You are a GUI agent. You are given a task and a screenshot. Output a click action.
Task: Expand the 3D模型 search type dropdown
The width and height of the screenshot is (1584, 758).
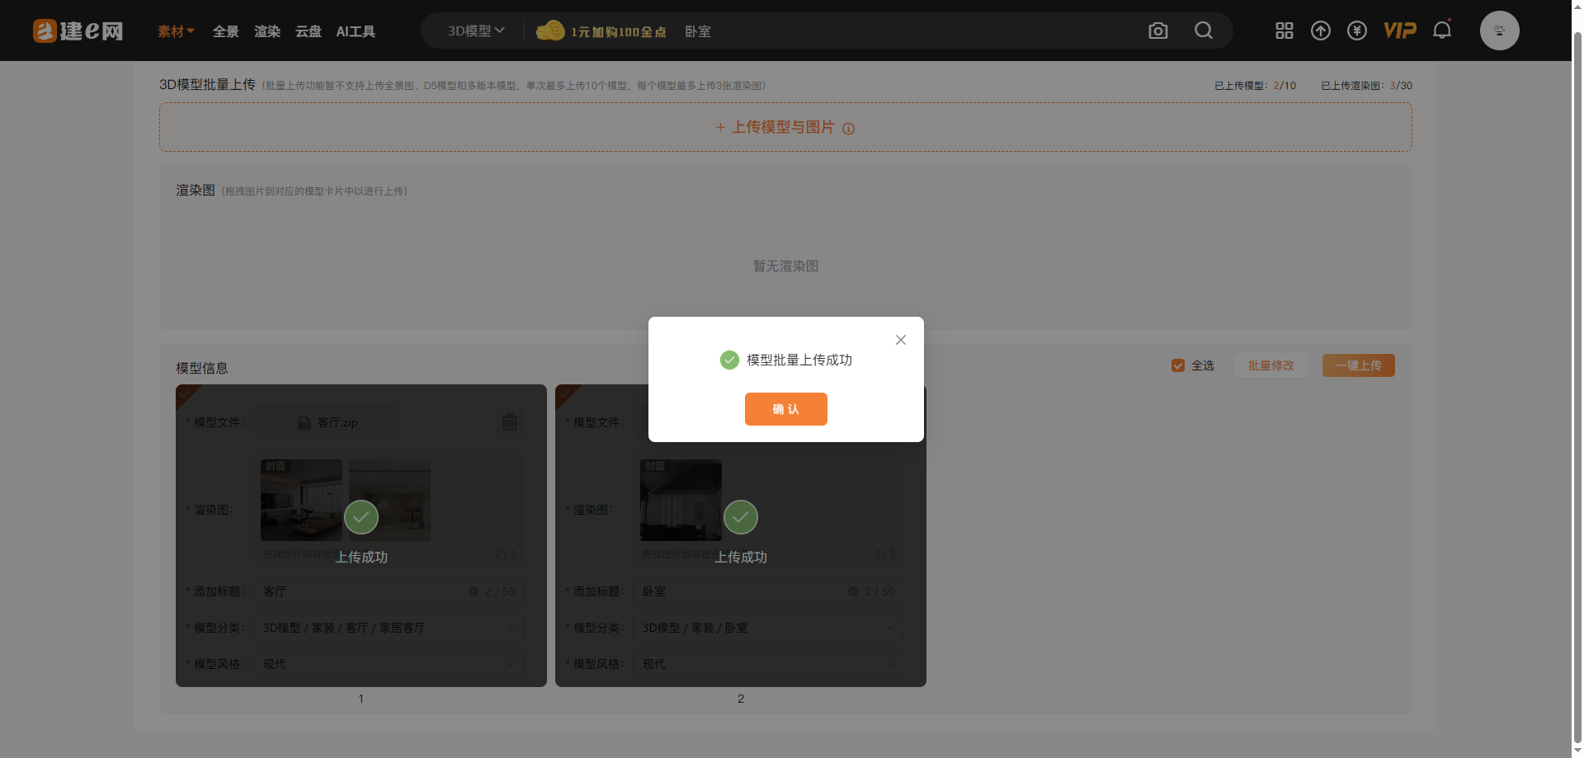(x=475, y=31)
